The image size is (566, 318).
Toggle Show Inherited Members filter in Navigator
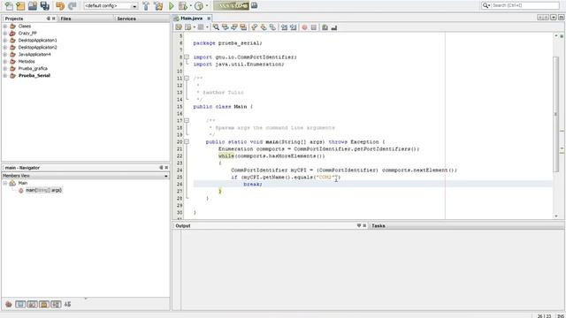click(9, 304)
